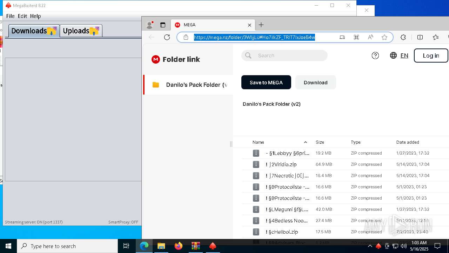Toggle Edge split screen icon

pyautogui.click(x=420, y=37)
